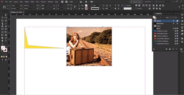
Task: Select the [Paper] swatch row
Action: (166, 26)
